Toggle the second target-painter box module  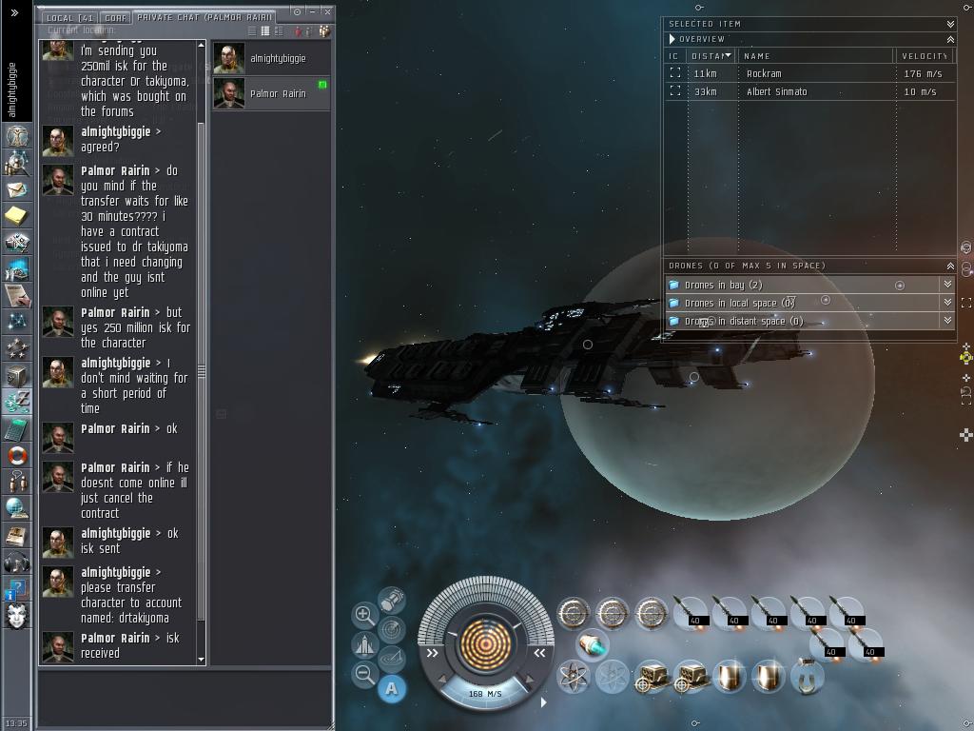click(690, 677)
